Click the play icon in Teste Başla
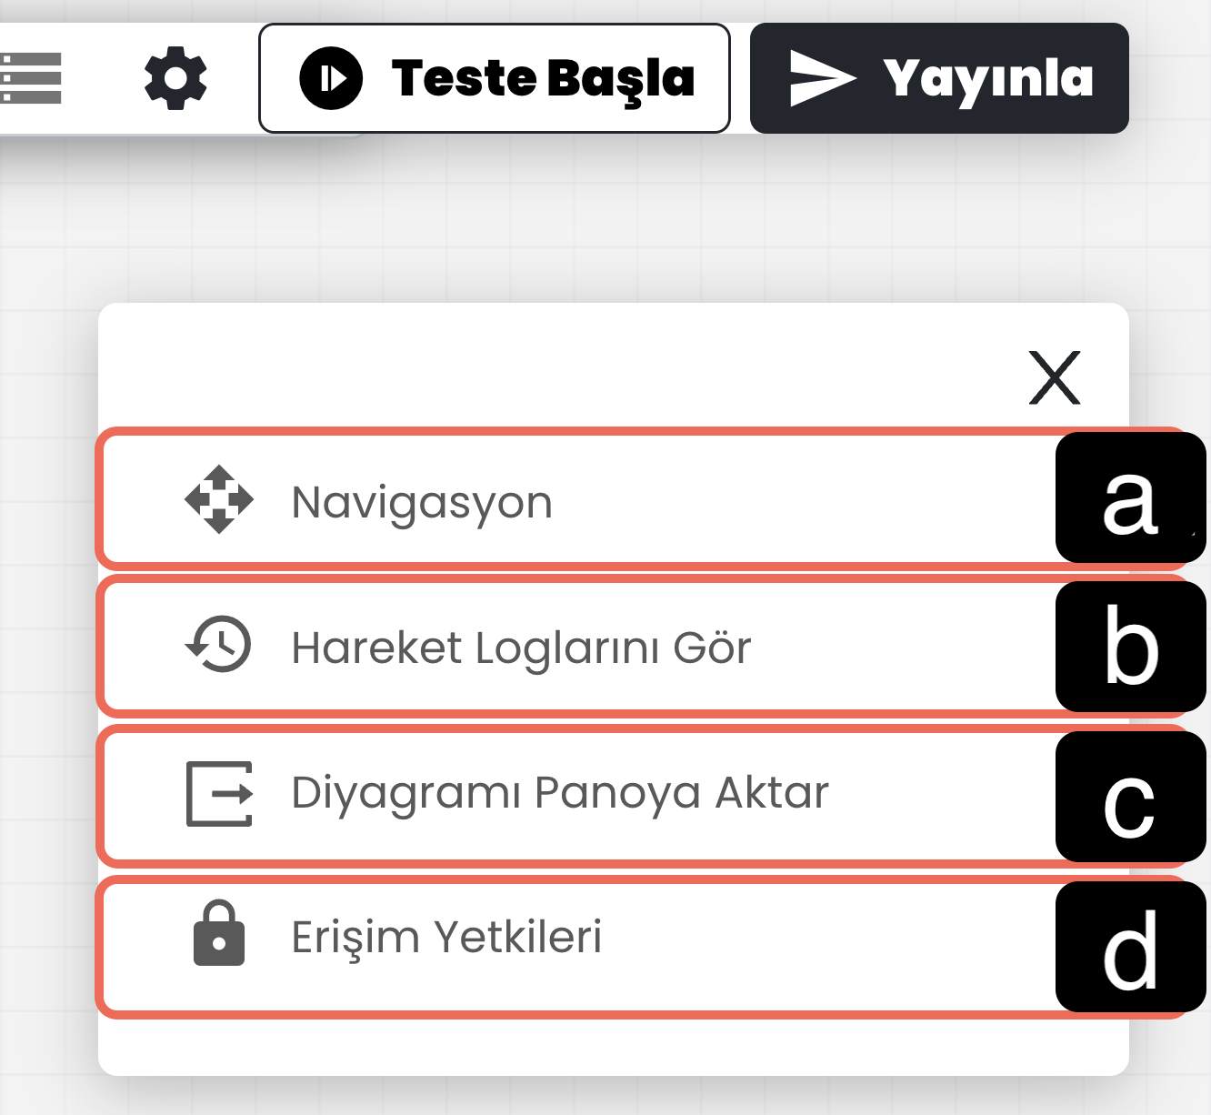The height and width of the screenshot is (1115, 1211). pyautogui.click(x=331, y=78)
